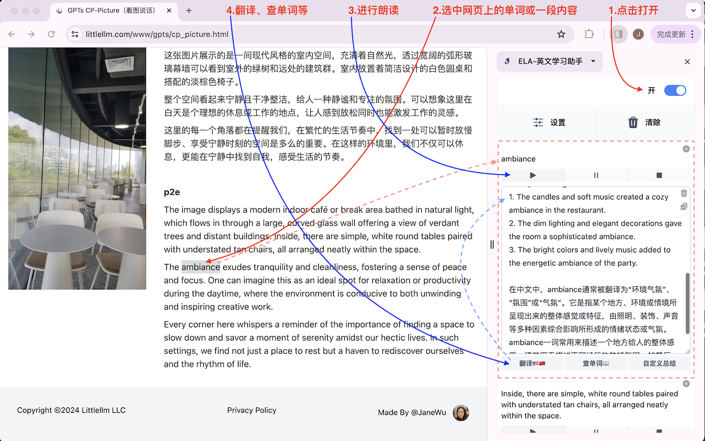This screenshot has height=441, width=705.
Task: Pause the audio playback
Action: click(x=595, y=175)
